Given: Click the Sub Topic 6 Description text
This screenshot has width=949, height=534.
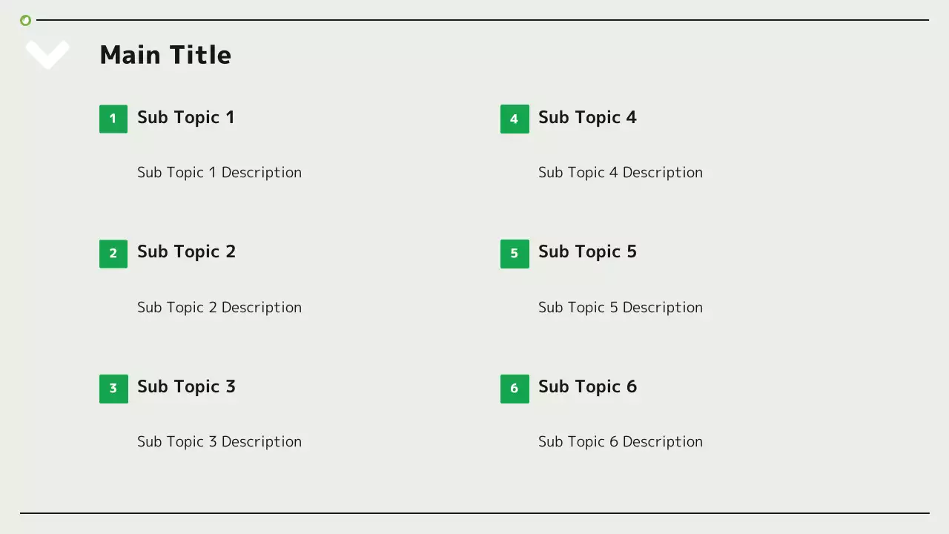Looking at the screenshot, I should [x=621, y=442].
